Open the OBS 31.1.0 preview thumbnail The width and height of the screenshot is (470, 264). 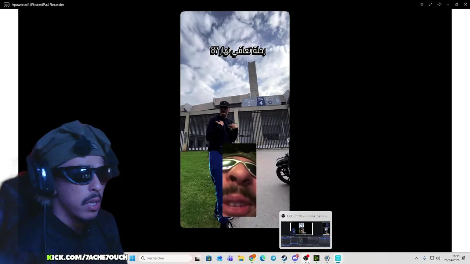pos(305,234)
